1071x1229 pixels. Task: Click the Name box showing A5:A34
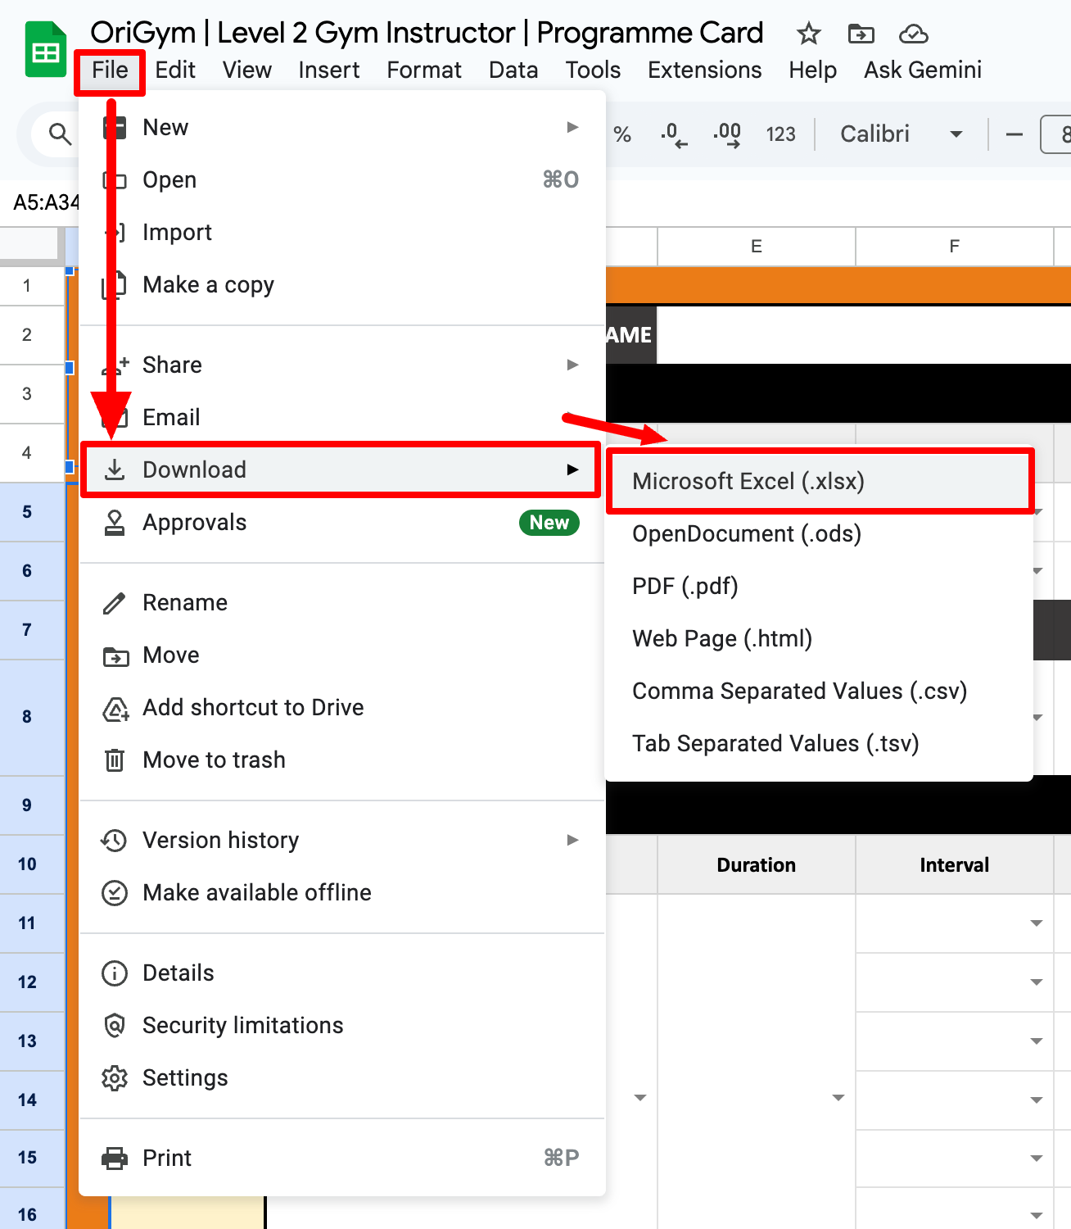click(46, 202)
